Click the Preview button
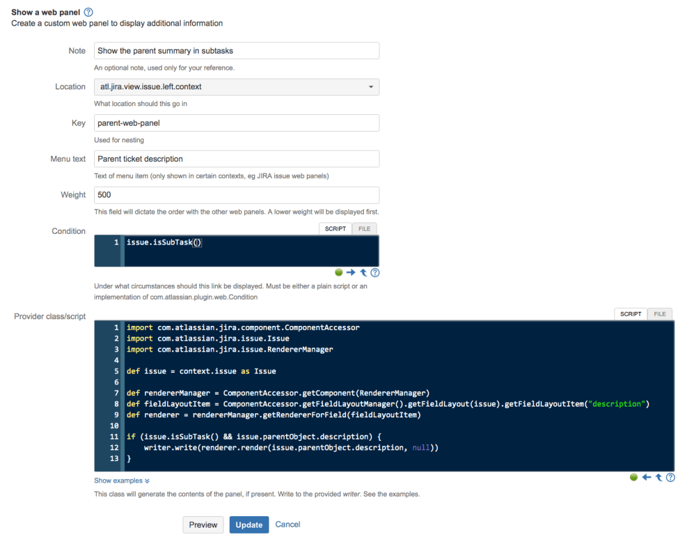Image resolution: width=687 pixels, height=537 pixels. tap(203, 525)
